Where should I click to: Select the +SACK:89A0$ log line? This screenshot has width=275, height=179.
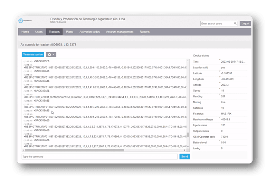click(x=41, y=71)
